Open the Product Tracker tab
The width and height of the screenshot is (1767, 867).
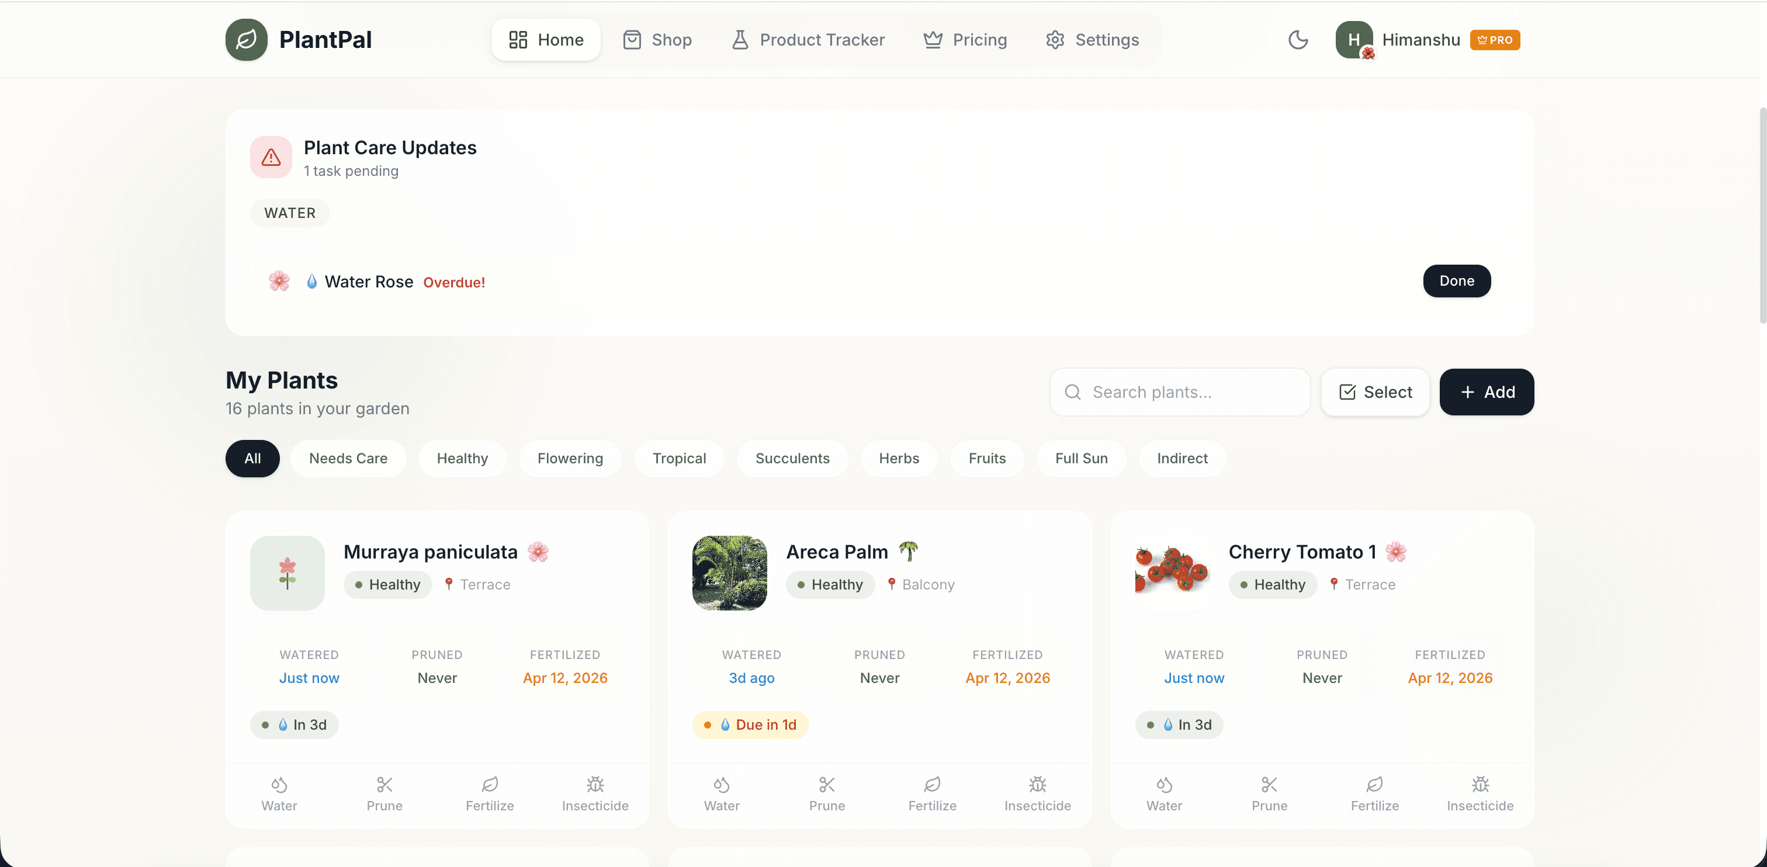click(808, 40)
